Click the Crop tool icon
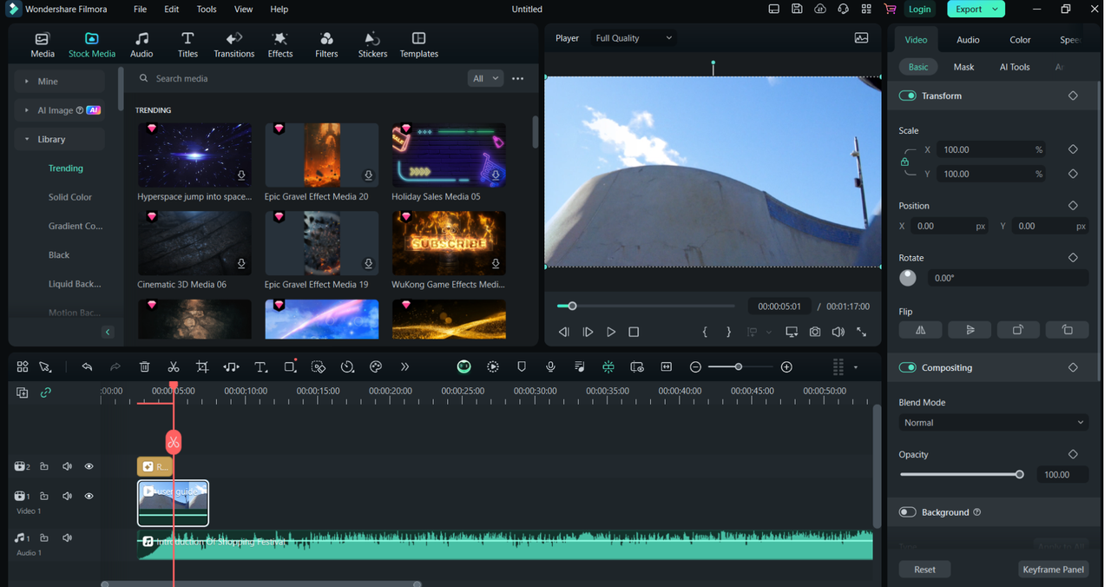This screenshot has width=1111, height=587. pyautogui.click(x=202, y=367)
